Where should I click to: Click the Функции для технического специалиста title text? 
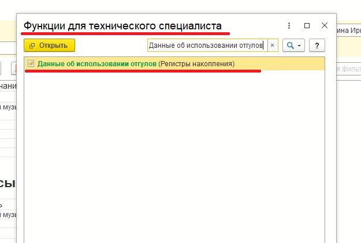(122, 26)
